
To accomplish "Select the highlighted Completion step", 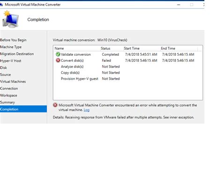I will click(23, 109).
